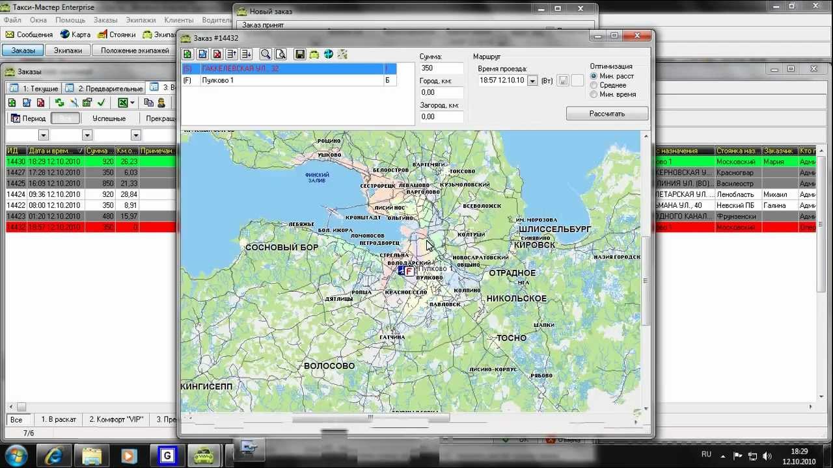Select 1. В раскат bottom tab
Screen dimensions: 833x468
(x=59, y=420)
